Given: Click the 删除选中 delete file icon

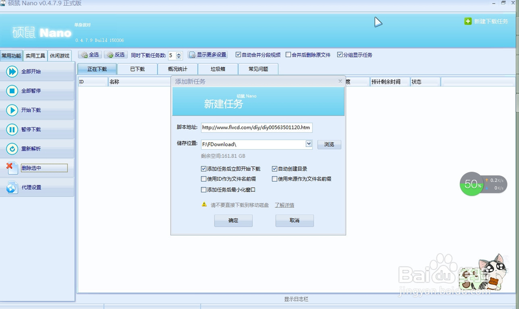Looking at the screenshot, I should pyautogui.click(x=12, y=168).
